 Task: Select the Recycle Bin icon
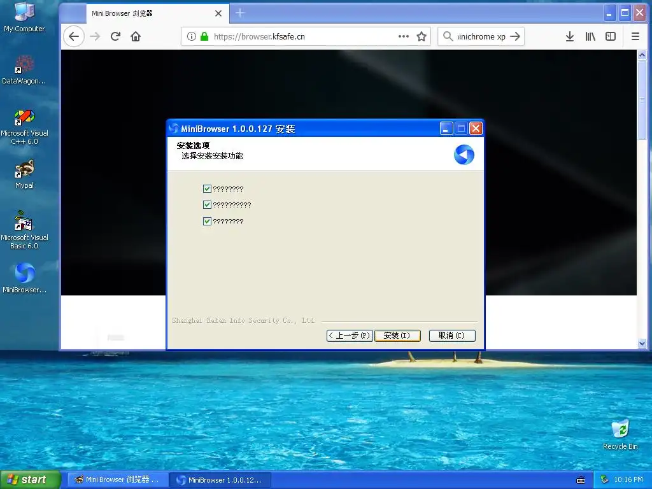coord(620,435)
